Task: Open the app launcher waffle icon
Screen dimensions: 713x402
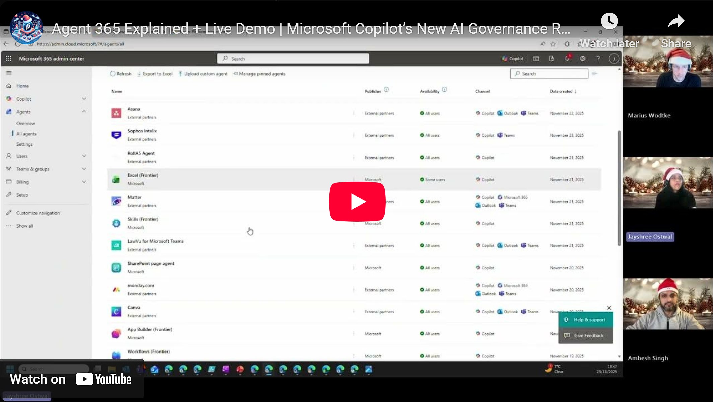Action: (x=9, y=58)
